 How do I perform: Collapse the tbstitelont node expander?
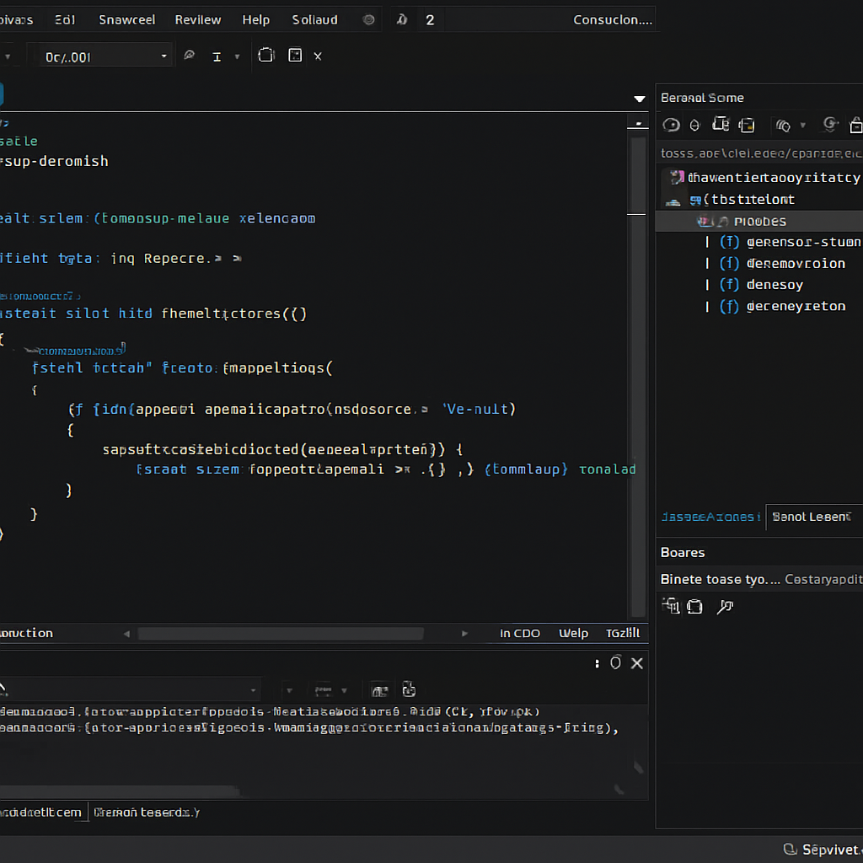coord(673,201)
